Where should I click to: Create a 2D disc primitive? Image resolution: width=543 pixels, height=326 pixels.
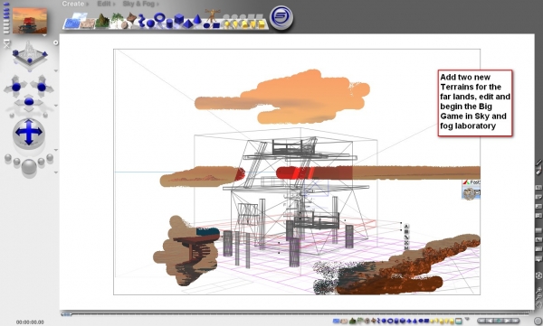point(206,25)
